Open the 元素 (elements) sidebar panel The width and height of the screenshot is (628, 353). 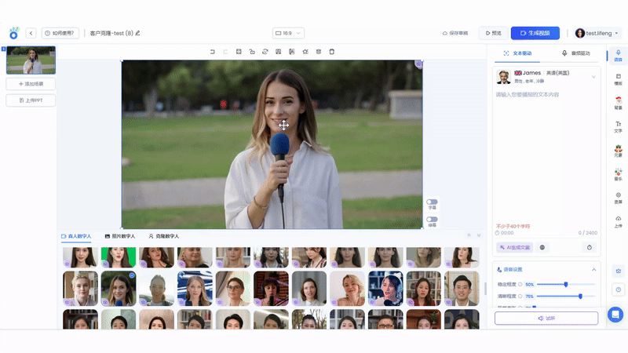618,150
